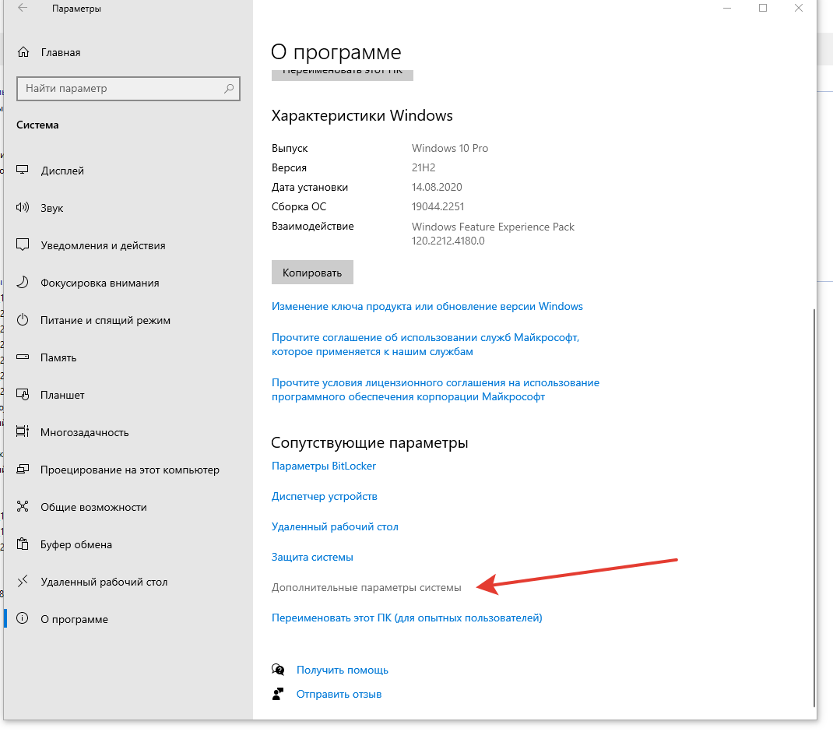Viewport: 833px width, 732px height.
Task: Click the version value 21H2
Action: 424,168
